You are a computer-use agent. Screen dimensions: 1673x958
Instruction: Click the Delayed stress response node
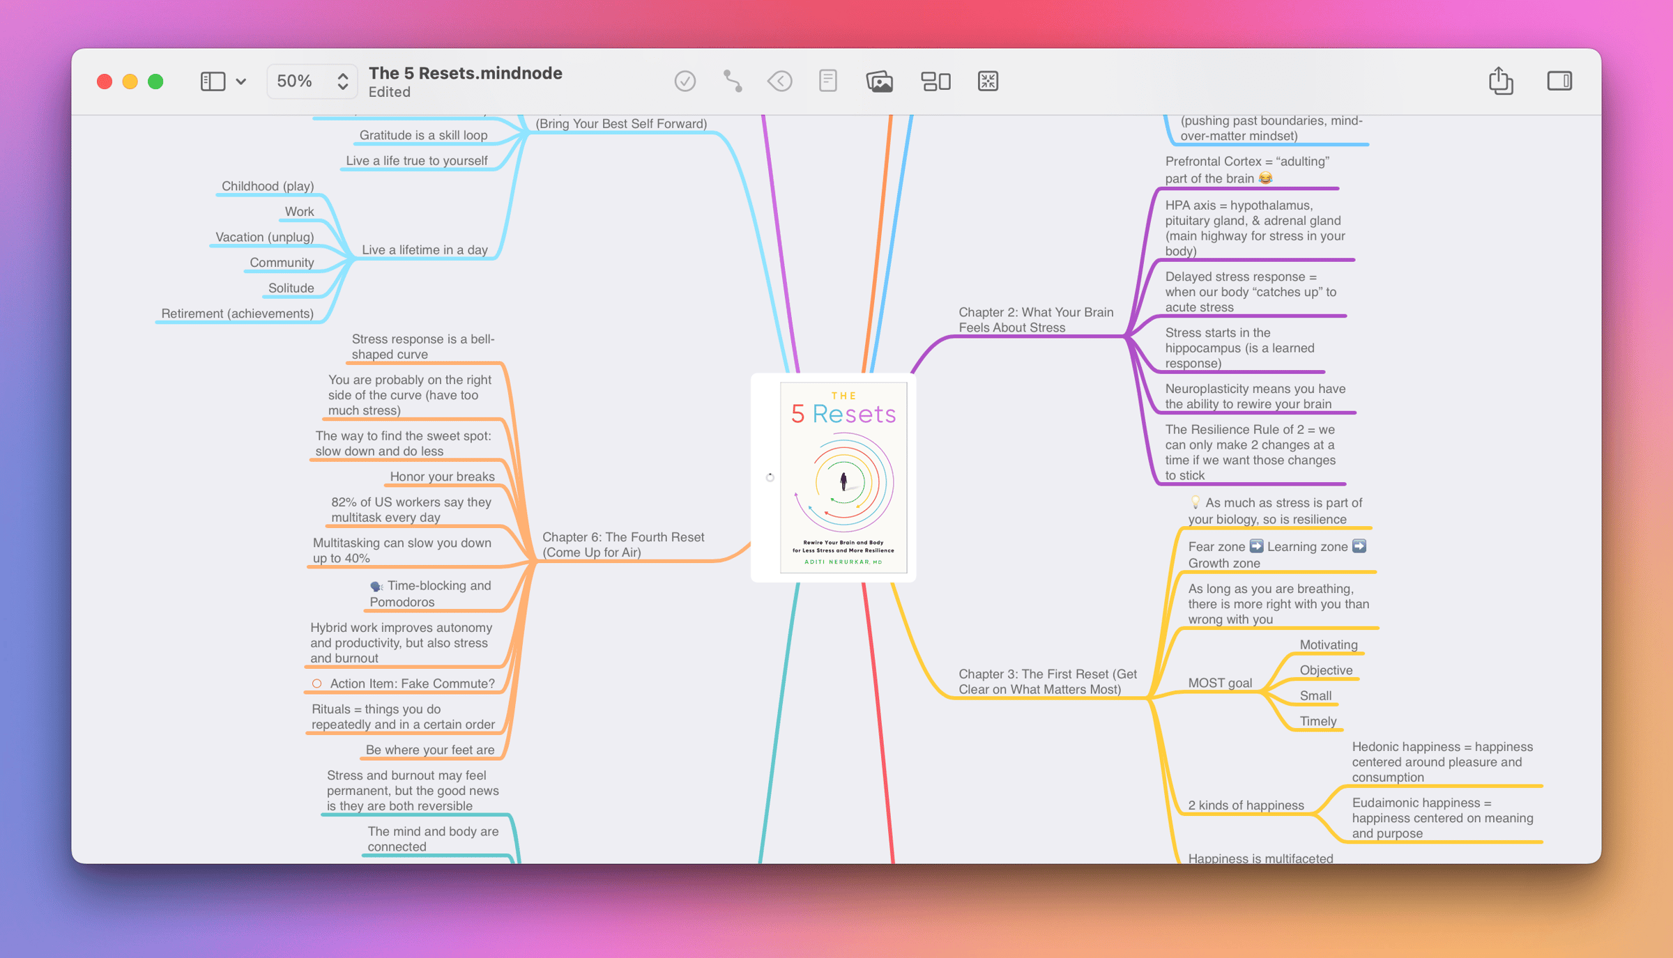tap(1251, 292)
